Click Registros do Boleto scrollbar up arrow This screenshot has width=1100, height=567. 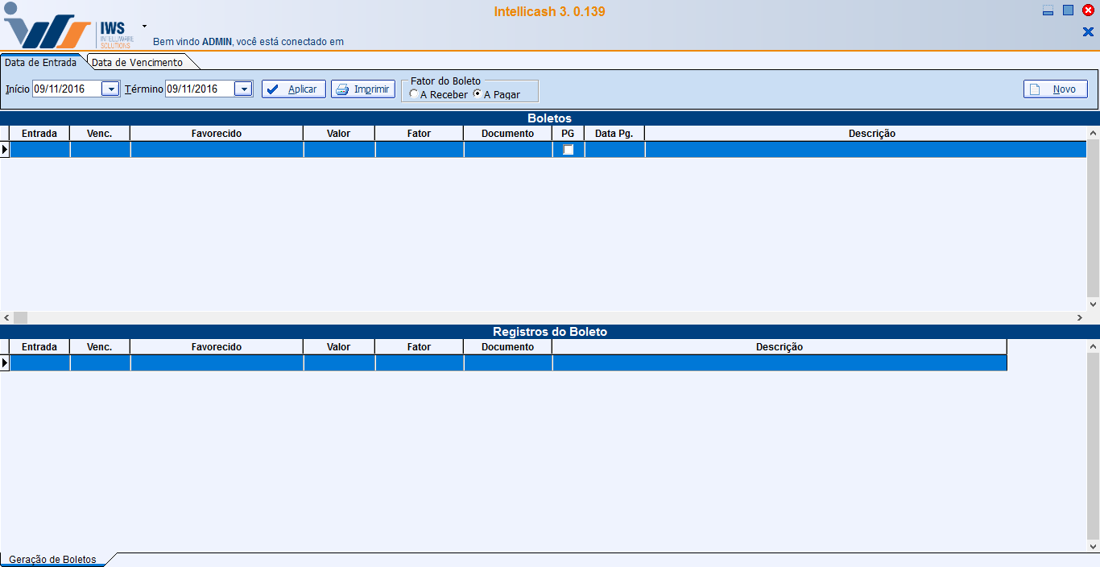[1093, 346]
